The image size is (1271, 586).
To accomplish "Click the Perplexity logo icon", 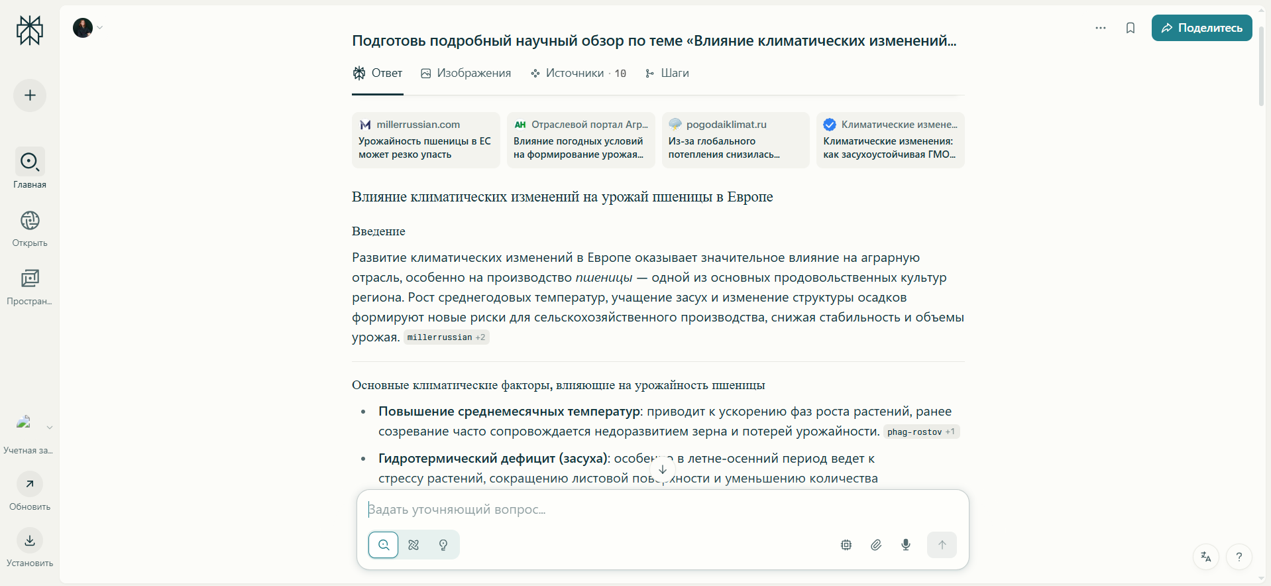I will click(30, 30).
